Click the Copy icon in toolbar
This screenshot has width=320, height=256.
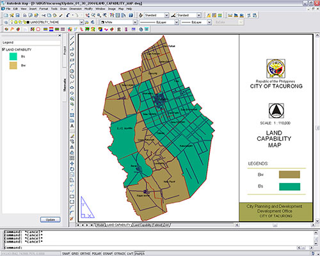49,15
